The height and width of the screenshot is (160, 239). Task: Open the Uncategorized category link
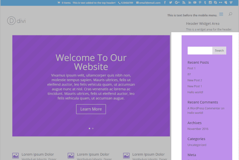click(x=197, y=145)
